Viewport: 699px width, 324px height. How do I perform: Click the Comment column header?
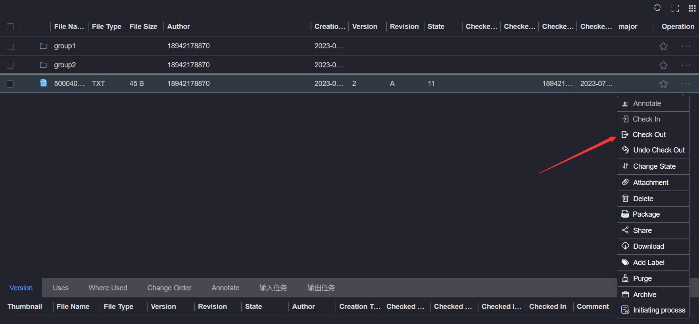tap(593, 307)
